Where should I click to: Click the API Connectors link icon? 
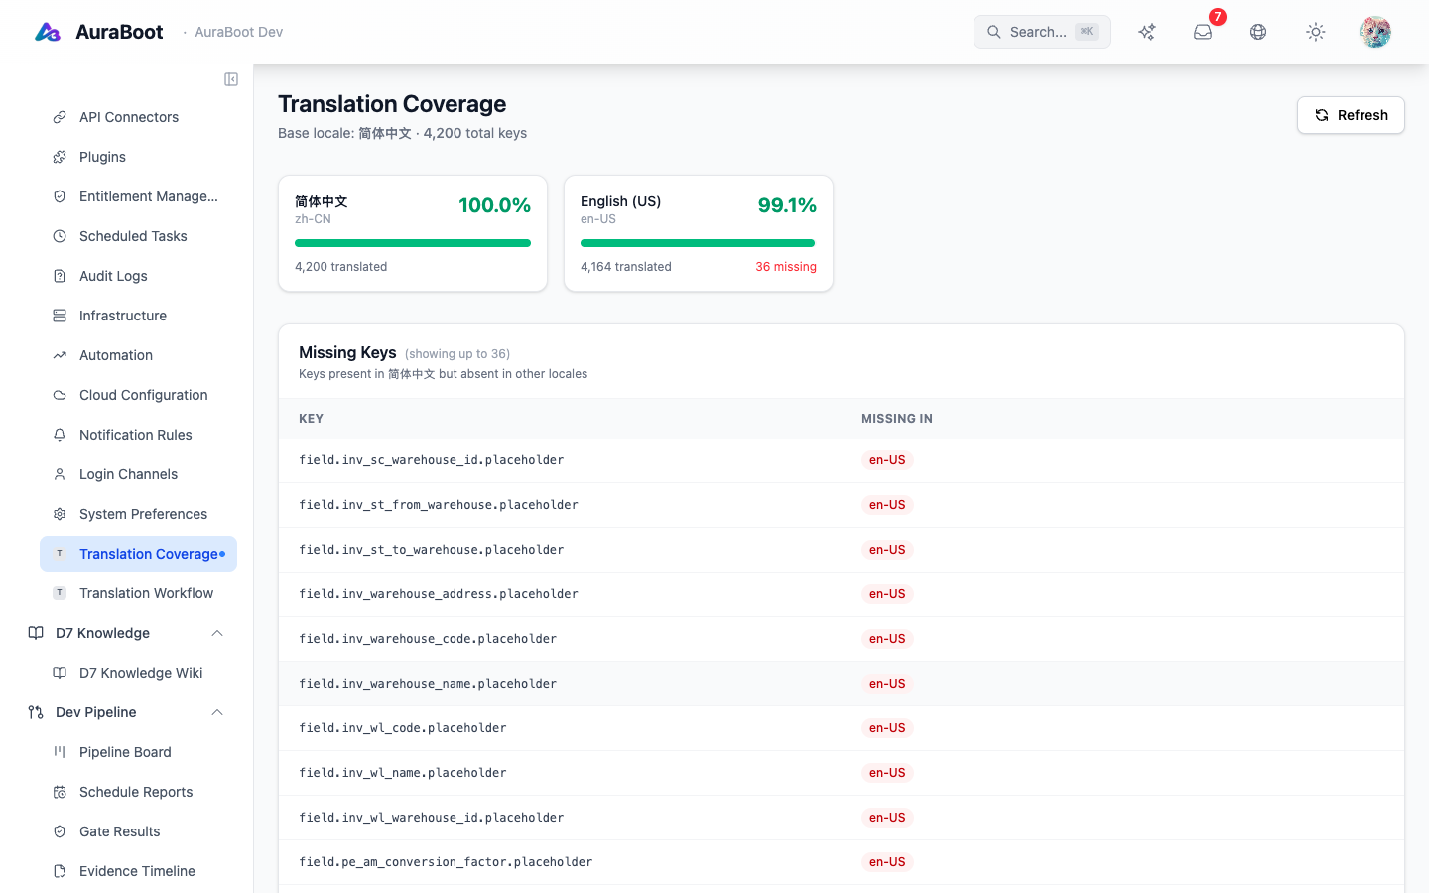(x=60, y=117)
